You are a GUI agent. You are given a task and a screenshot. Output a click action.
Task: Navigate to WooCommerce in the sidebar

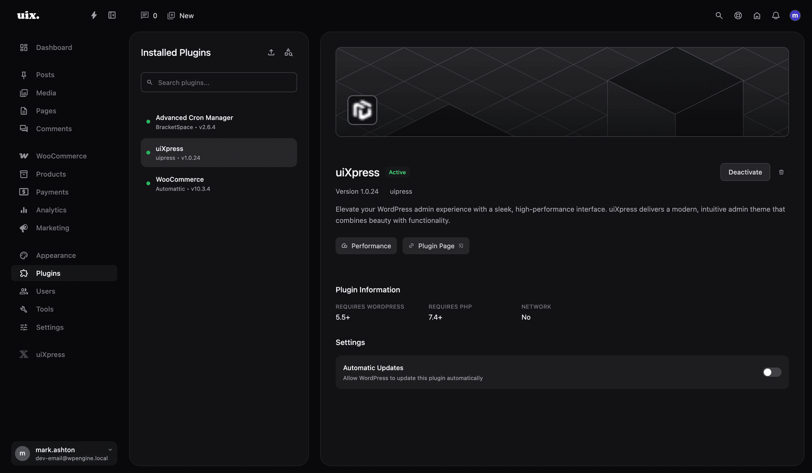click(x=61, y=156)
